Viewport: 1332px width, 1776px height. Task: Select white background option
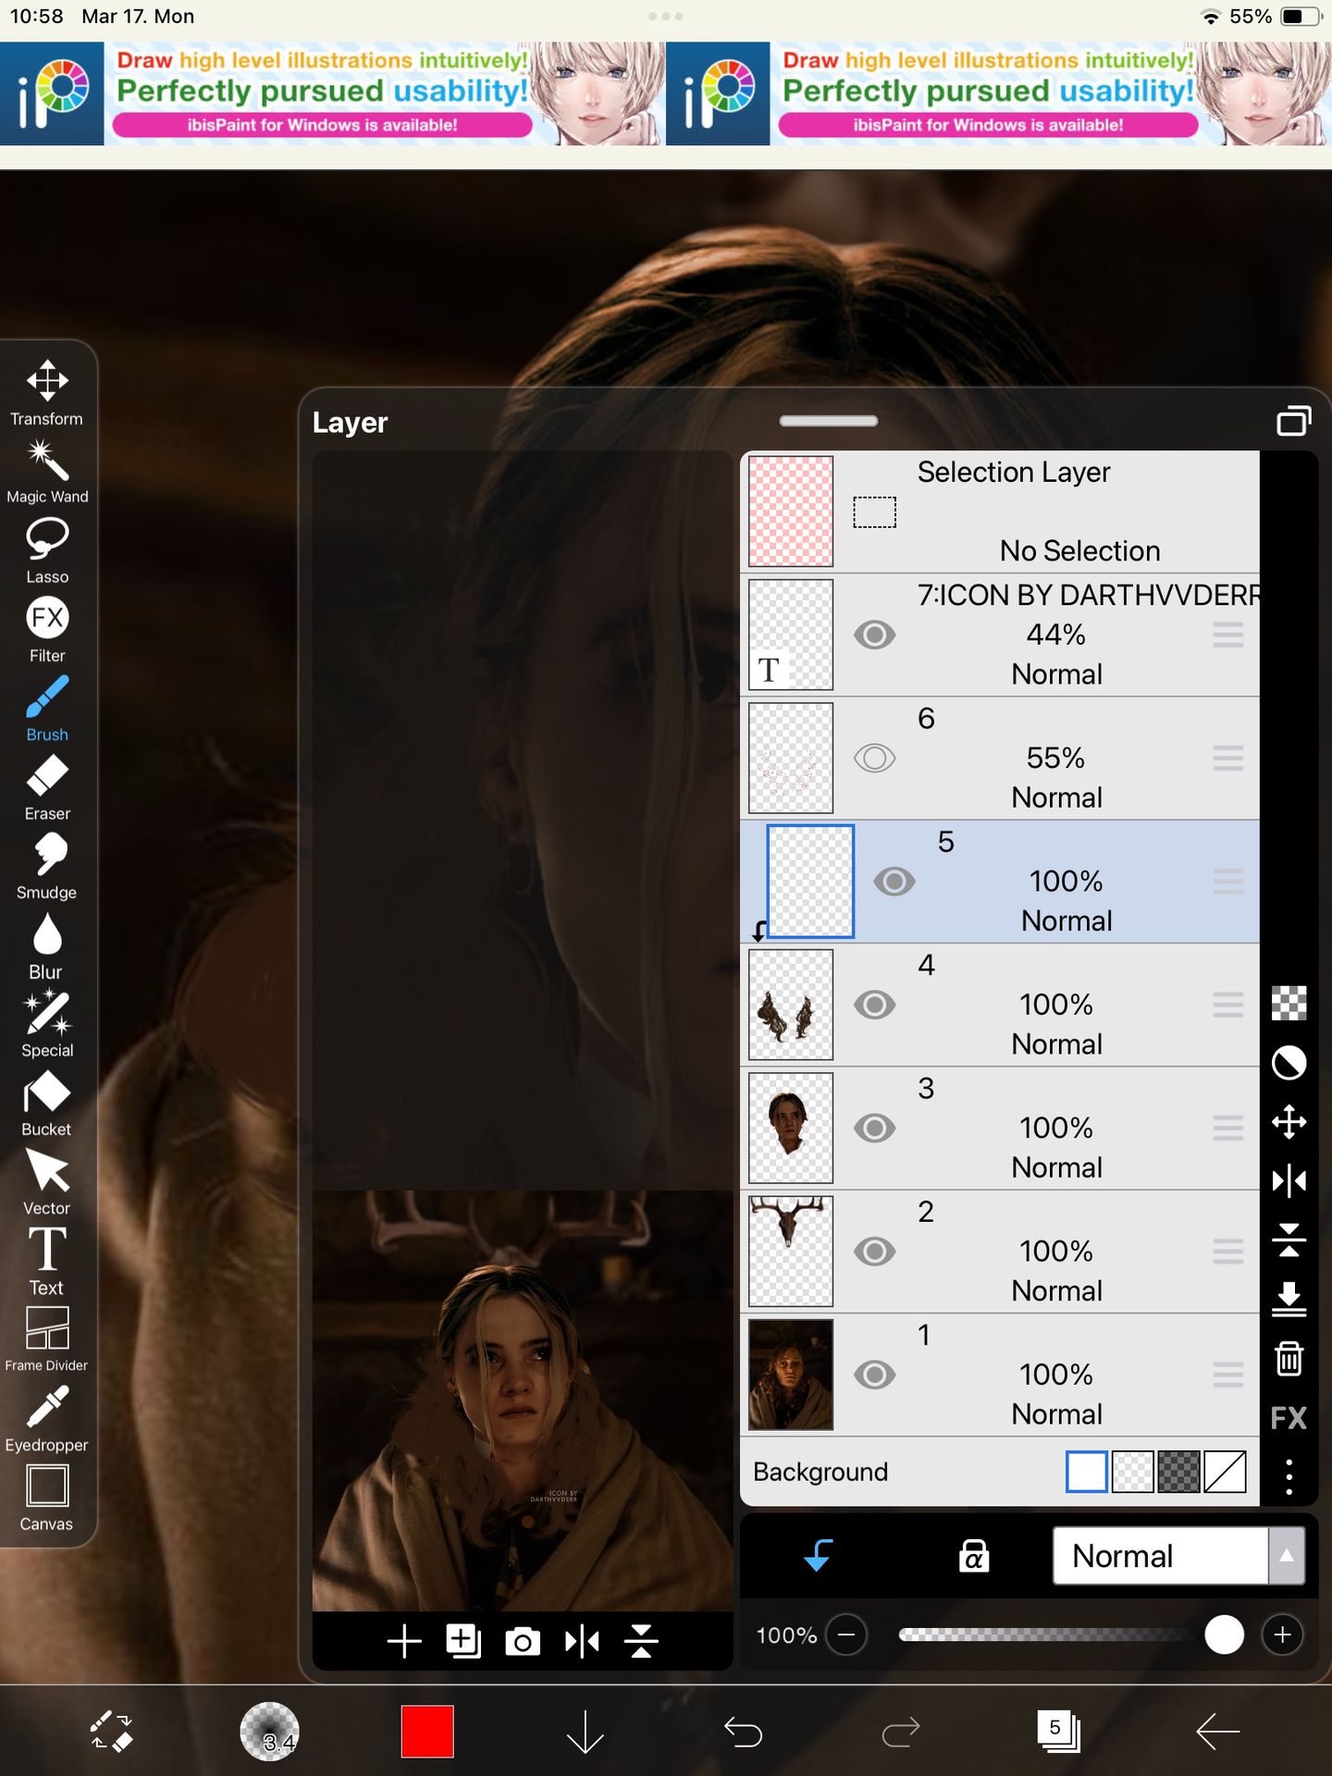(1087, 1472)
